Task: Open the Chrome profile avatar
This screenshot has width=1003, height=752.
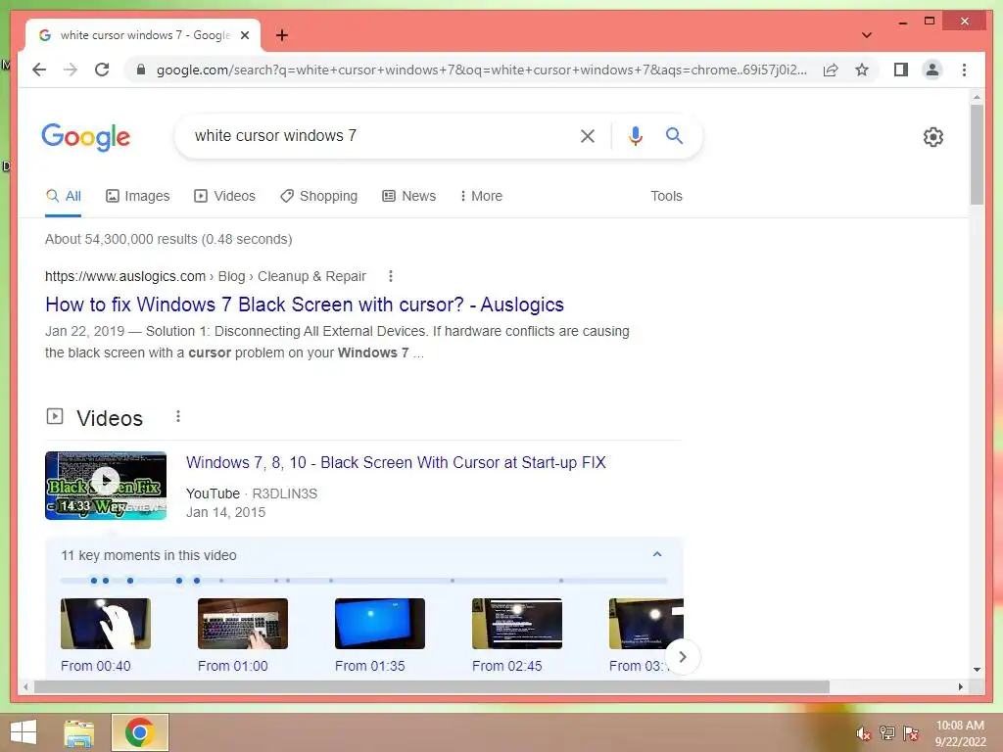Action: [x=932, y=70]
